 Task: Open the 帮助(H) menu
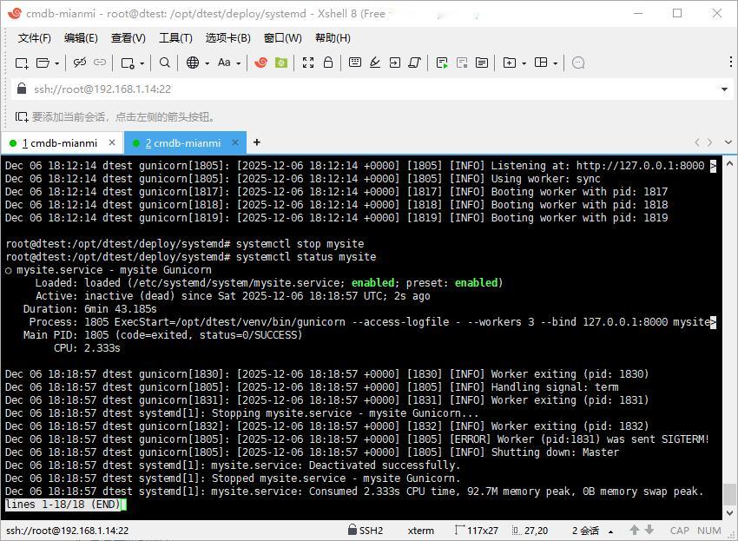click(333, 37)
